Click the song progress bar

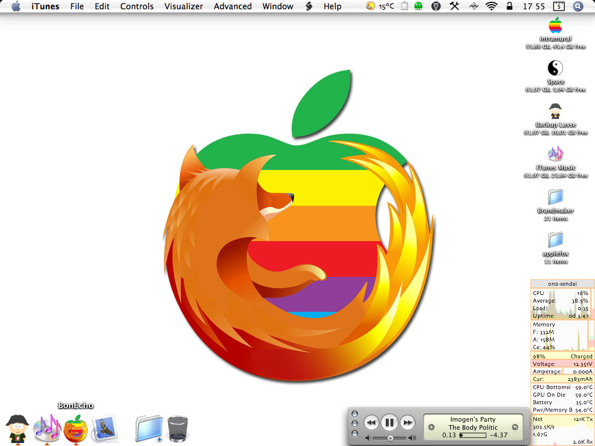coord(473,436)
